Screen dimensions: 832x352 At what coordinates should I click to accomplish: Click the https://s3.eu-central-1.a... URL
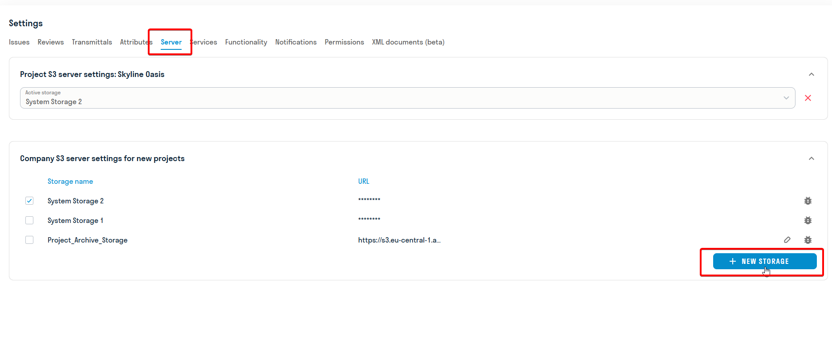pos(399,240)
